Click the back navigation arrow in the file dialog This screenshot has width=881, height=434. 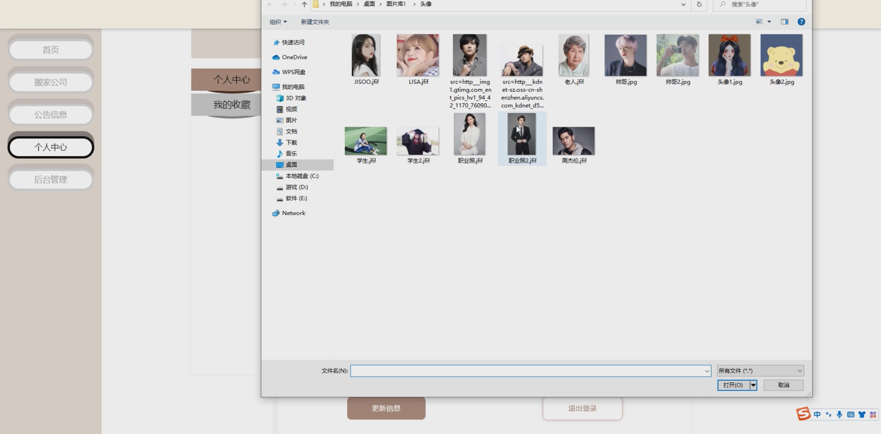pos(270,4)
